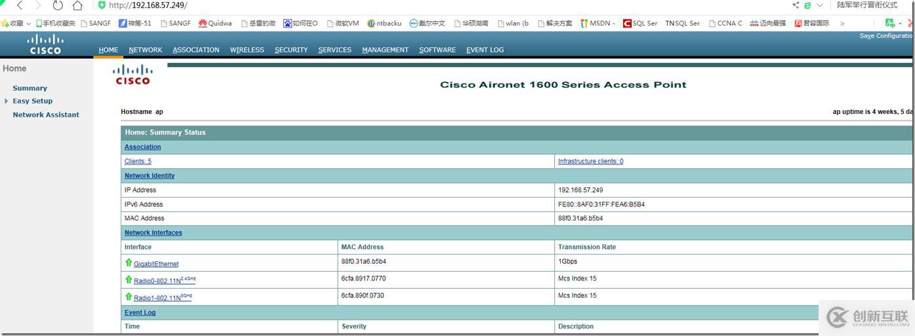Open the EVENT LOG menu tab
The image size is (915, 336).
tap(485, 50)
